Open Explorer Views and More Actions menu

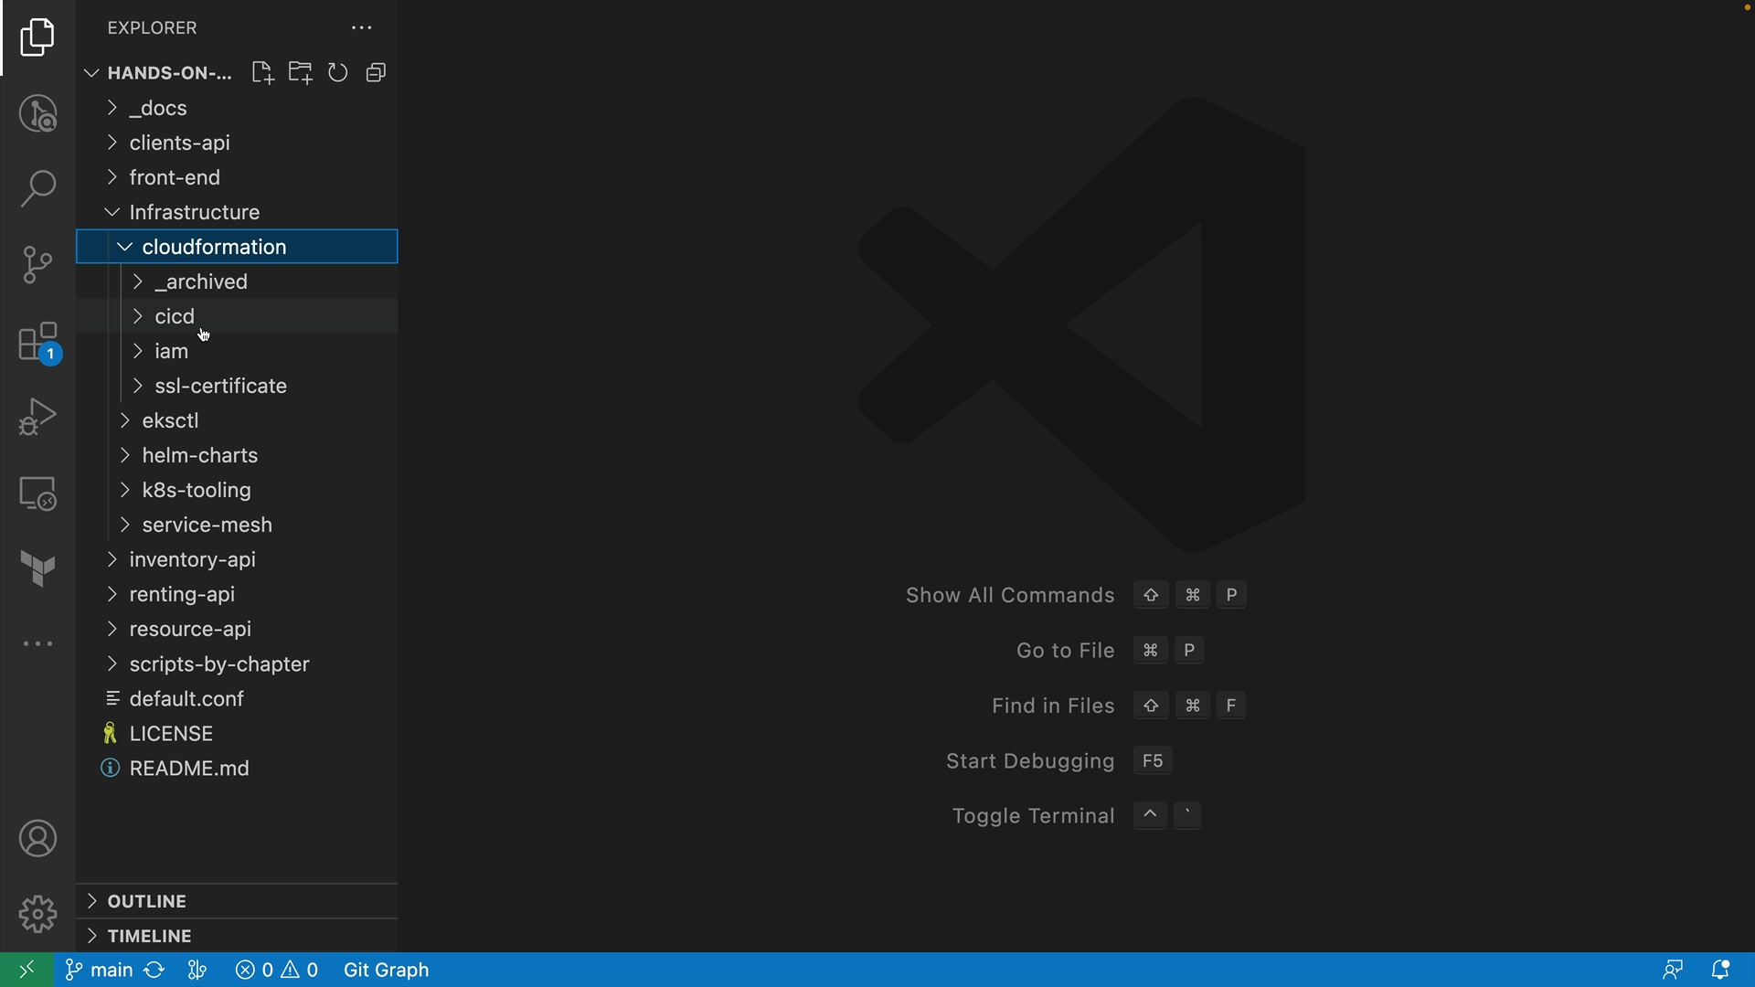362,28
